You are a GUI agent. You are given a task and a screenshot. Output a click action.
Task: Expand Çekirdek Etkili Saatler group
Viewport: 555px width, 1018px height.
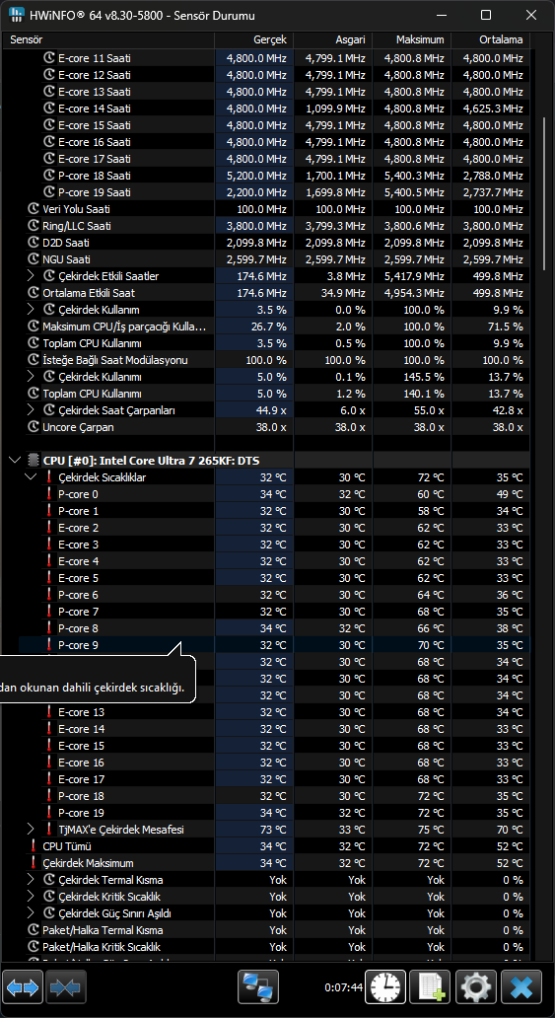pos(31,276)
